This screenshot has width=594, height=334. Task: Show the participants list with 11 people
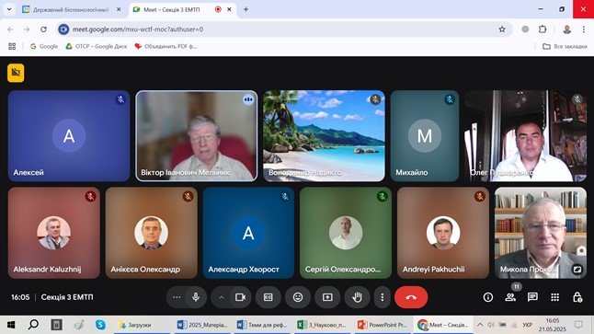[x=510, y=297]
